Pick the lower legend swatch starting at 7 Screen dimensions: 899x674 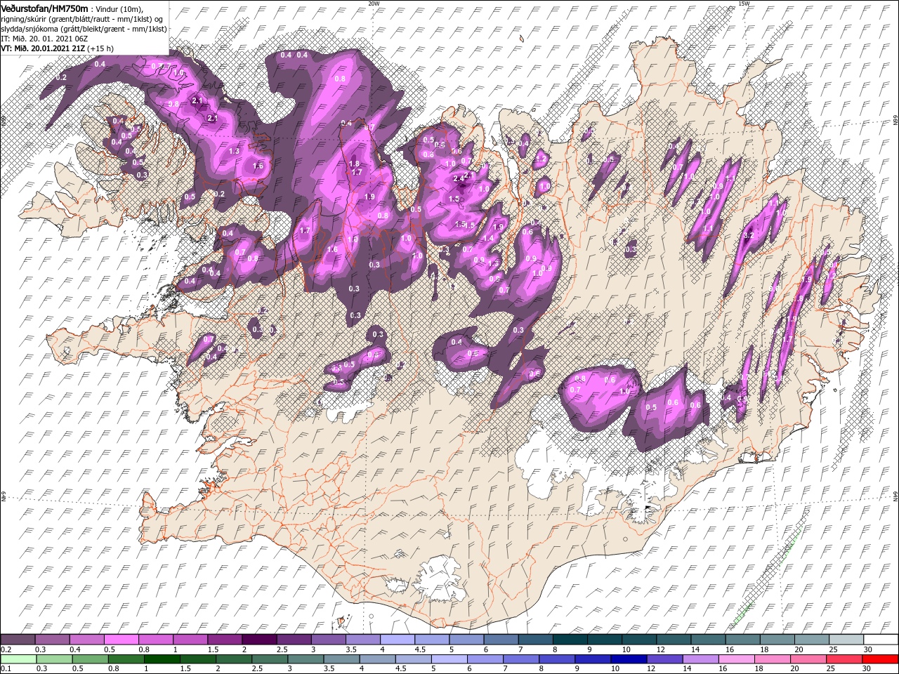click(x=520, y=659)
